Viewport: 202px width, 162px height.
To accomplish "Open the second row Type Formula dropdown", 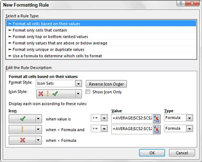I will click(x=189, y=129).
